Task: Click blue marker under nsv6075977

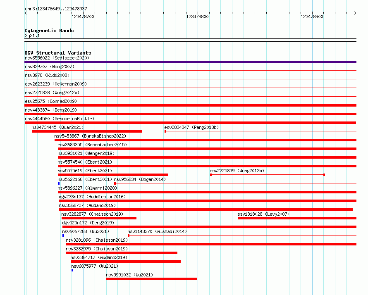Action: pos(72,270)
